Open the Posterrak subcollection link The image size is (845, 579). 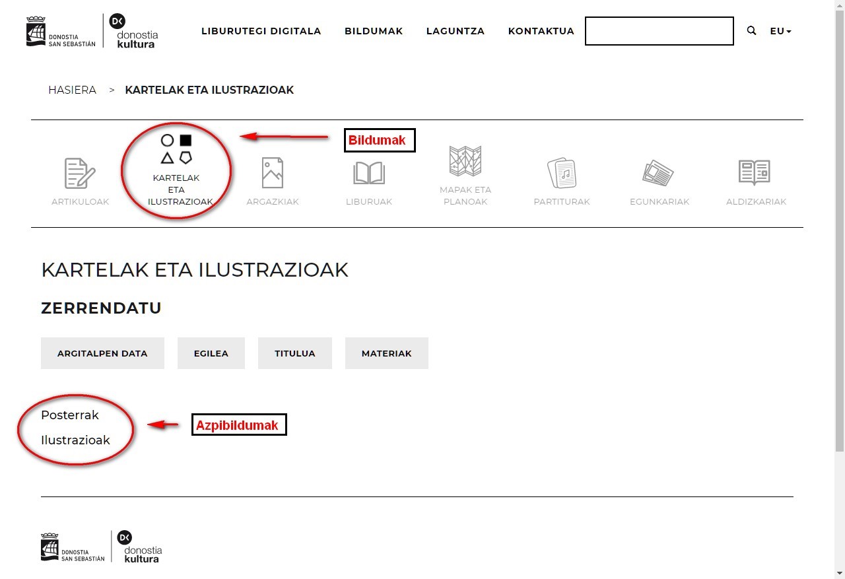[x=70, y=415]
